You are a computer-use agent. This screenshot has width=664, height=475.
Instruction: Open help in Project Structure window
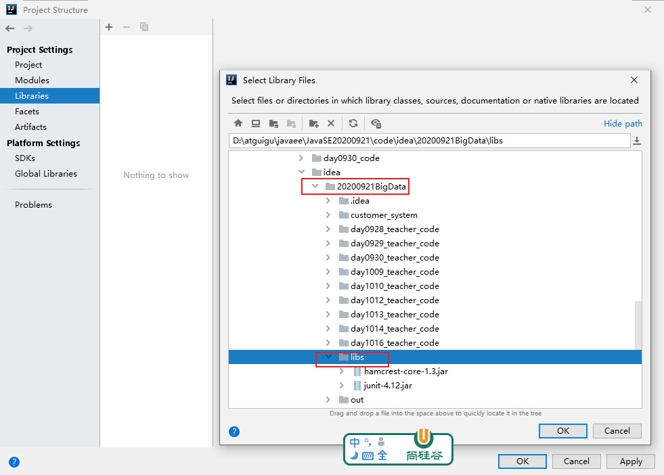click(14, 462)
